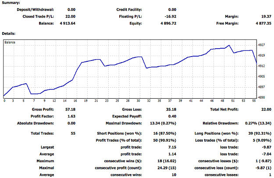274x178 pixels.
Task: Click consecutive loss count value -9.87 (1)
Action: (263, 168)
